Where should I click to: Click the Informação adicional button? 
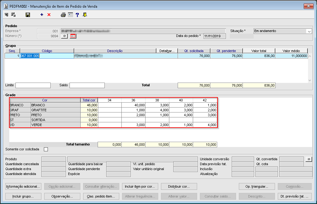coord(23,186)
